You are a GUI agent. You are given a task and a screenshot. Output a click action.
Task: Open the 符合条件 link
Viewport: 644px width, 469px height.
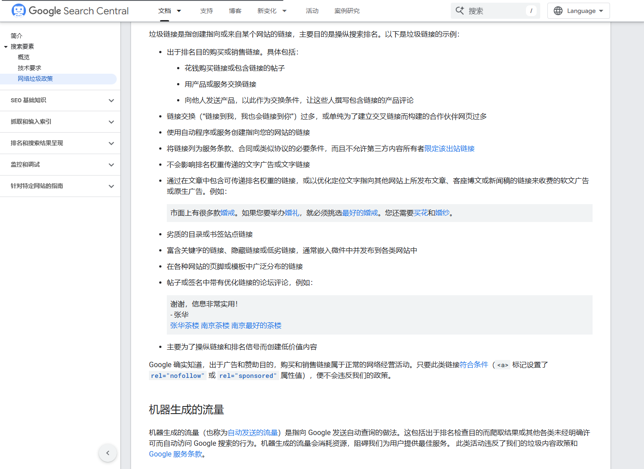click(474, 365)
